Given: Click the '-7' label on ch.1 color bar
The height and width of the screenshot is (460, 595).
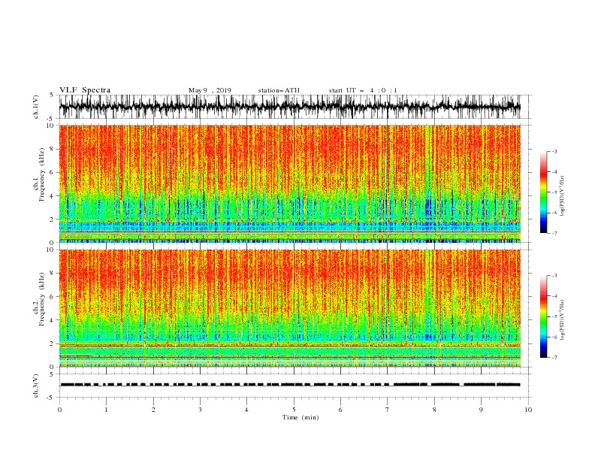Looking at the screenshot, I should (x=554, y=234).
